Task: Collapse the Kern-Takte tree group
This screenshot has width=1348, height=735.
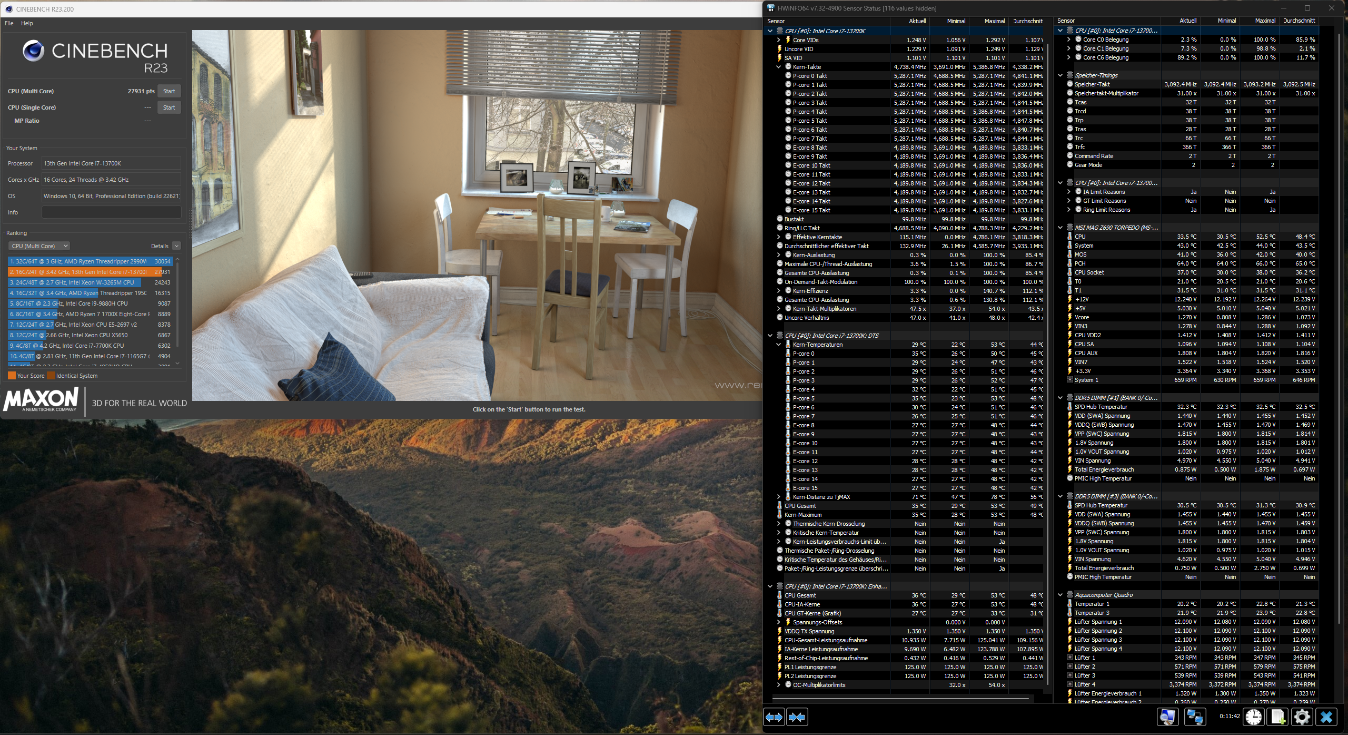Action: pos(778,67)
